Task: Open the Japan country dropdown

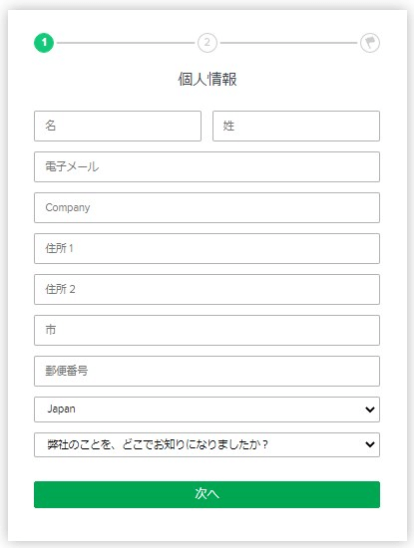Action: 207,410
